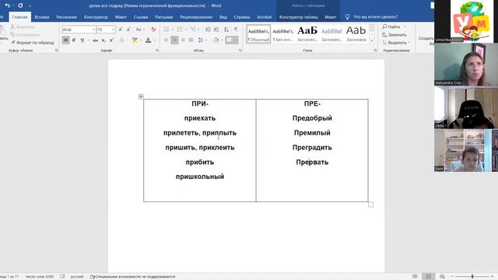Viewport: 498px width, 280px height.
Task: Click the zoom slider in status bar
Action: pyautogui.click(x=472, y=277)
